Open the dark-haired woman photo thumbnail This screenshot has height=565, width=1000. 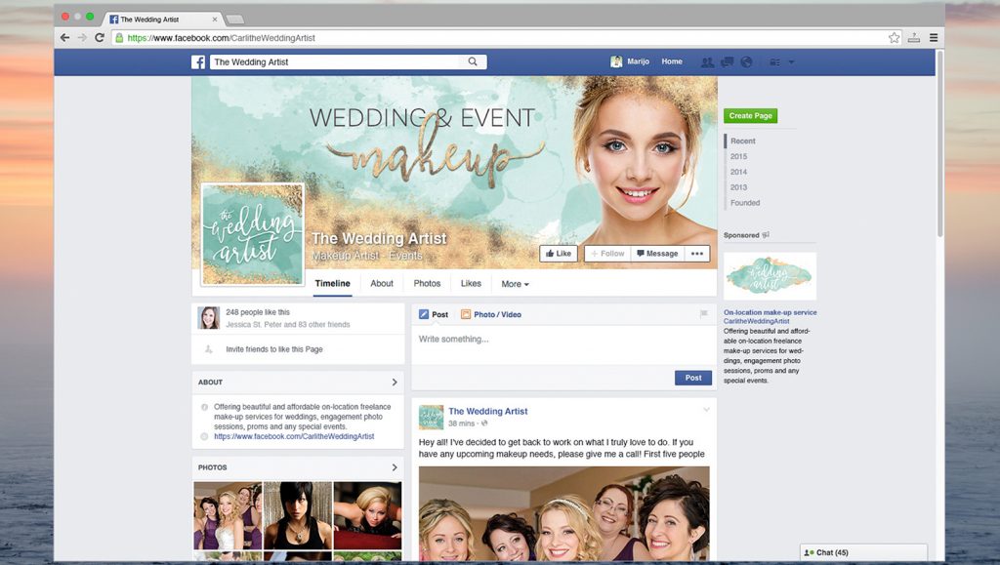[298, 515]
